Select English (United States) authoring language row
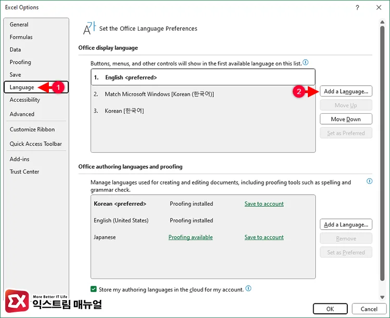The width and height of the screenshot is (390, 318). (121, 220)
